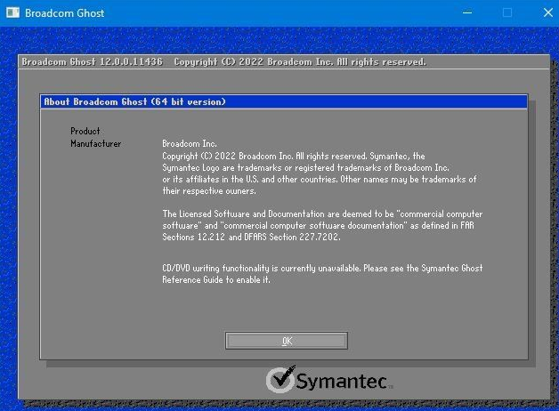Click the Broadcom Ghost app icon in title bar
Viewport: 559px width, 411px height.
point(12,13)
